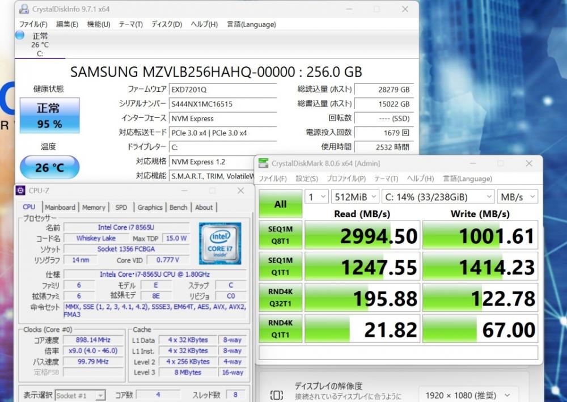Run the SEQ1M Q1T1 test
Image resolution: width=567 pixels, height=402 pixels.
280,266
